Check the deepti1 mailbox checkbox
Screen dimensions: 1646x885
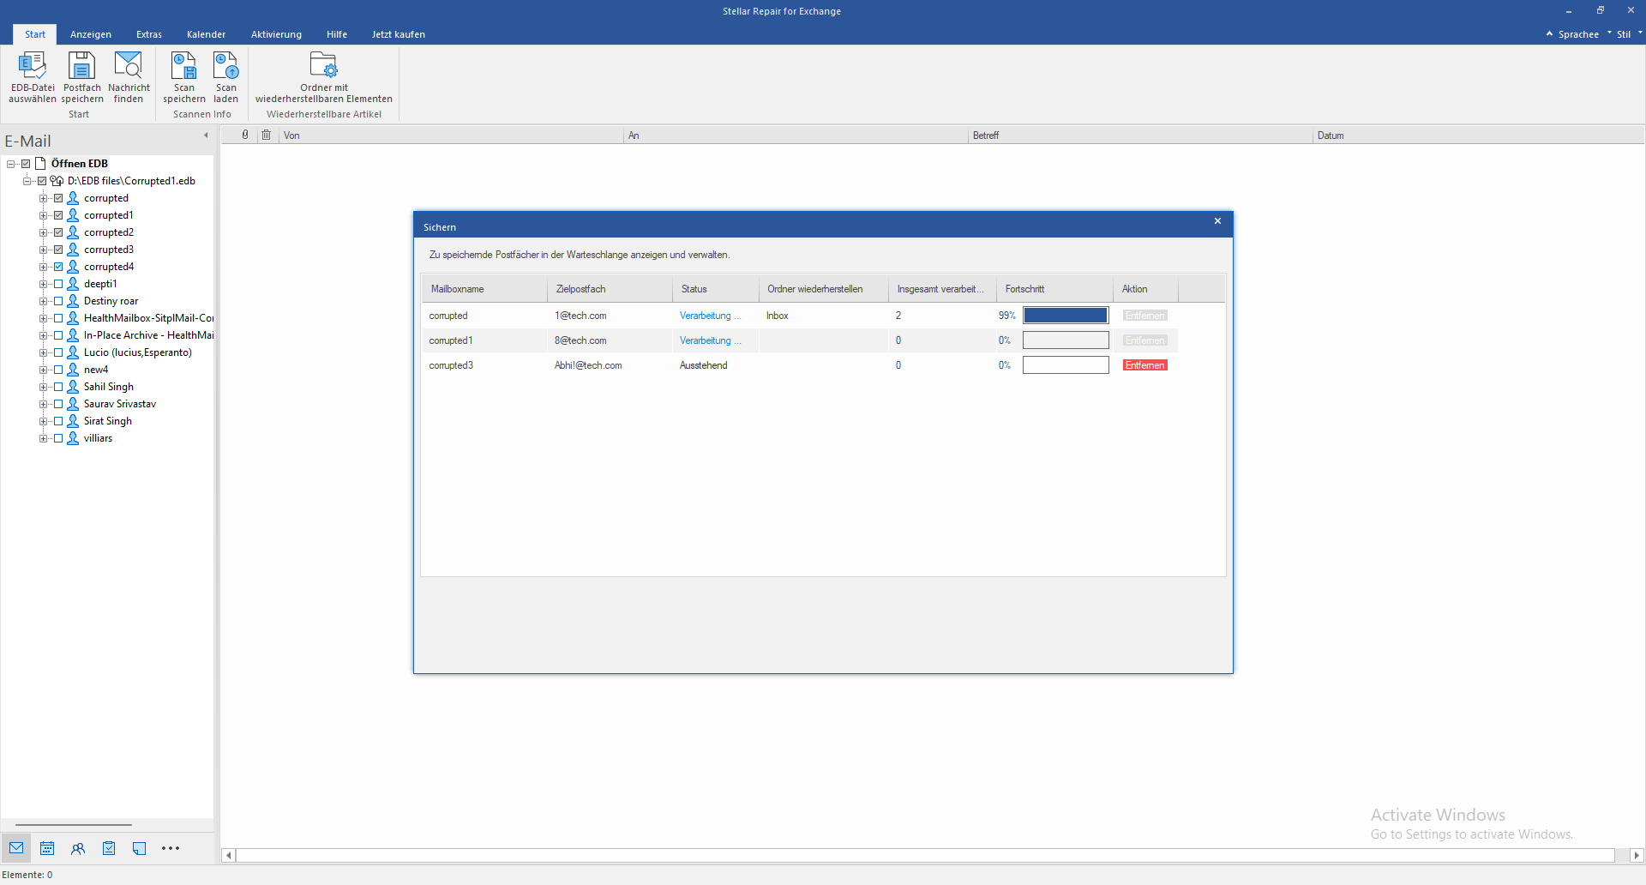click(58, 284)
